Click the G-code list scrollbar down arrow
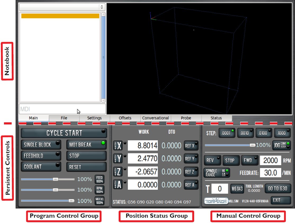This screenshot has height=223, width=295. coord(103,100)
